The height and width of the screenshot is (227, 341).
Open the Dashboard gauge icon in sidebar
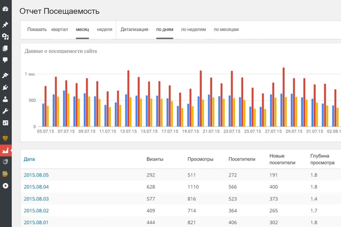pyautogui.click(x=6, y=9)
